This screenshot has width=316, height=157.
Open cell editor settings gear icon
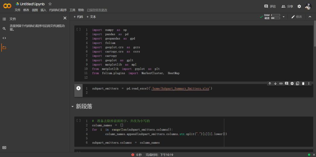(x=292, y=83)
